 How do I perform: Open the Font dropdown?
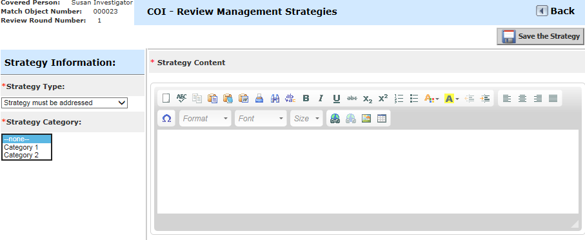pyautogui.click(x=261, y=118)
